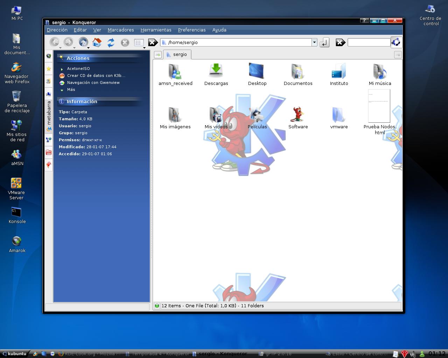
Task: Open the Dirección menu
Action: pos(57,30)
